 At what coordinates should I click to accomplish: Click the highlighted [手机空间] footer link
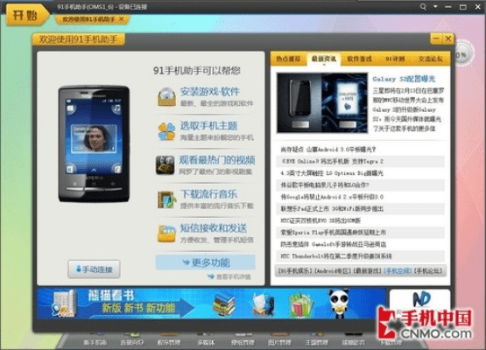(x=398, y=270)
